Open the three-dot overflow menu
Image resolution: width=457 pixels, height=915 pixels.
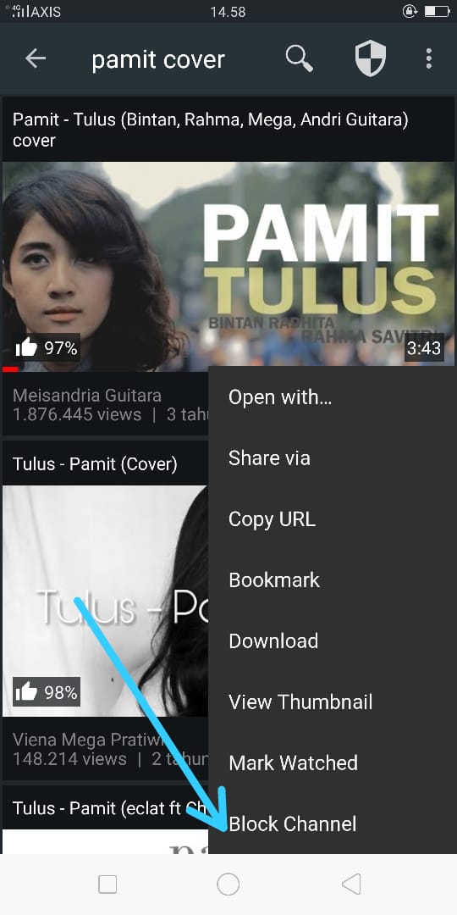pyautogui.click(x=428, y=59)
